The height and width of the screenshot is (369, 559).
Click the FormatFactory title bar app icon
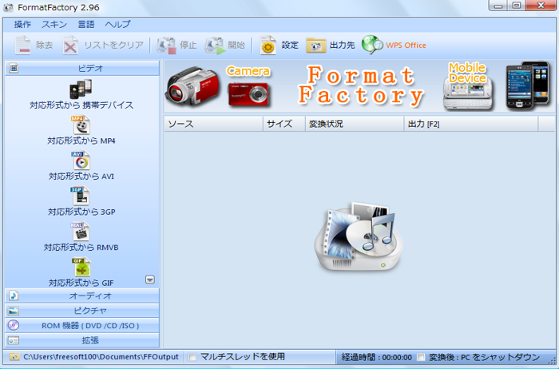tap(8, 7)
